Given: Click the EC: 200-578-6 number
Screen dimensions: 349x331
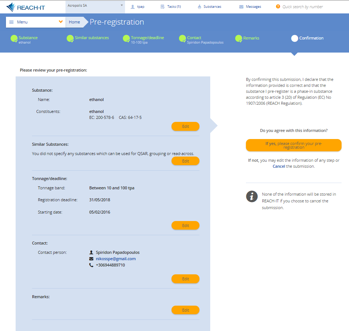Looking at the screenshot, I should click(x=102, y=117).
